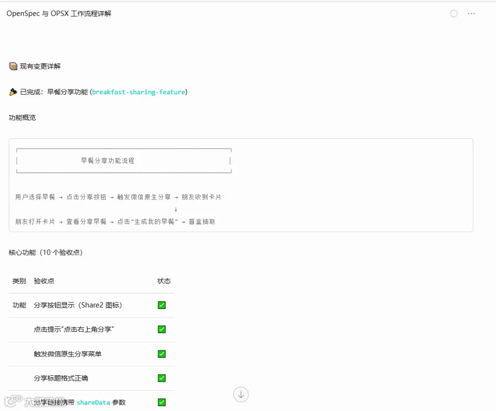Click 盲盒抽取 in flow diagram
The height and width of the screenshot is (411, 496).
tap(202, 221)
